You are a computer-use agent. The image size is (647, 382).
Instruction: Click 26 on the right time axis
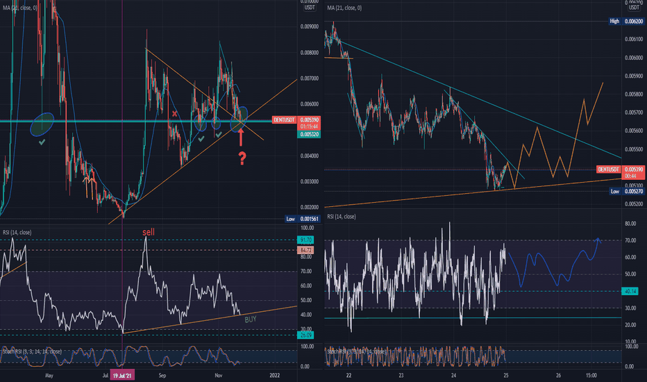558,375
